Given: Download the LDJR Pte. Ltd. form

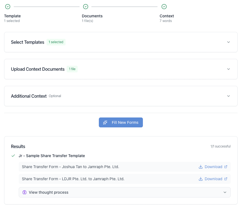Looking at the screenshot, I should [x=213, y=179].
